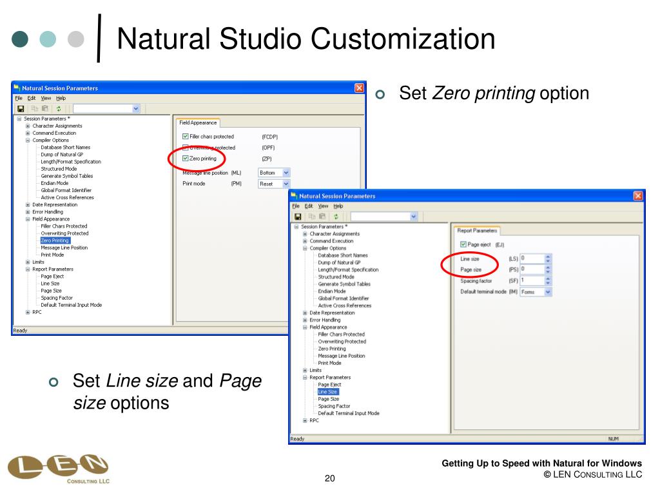Select Line Size in front window tree
660x495 pixels.
point(328,392)
